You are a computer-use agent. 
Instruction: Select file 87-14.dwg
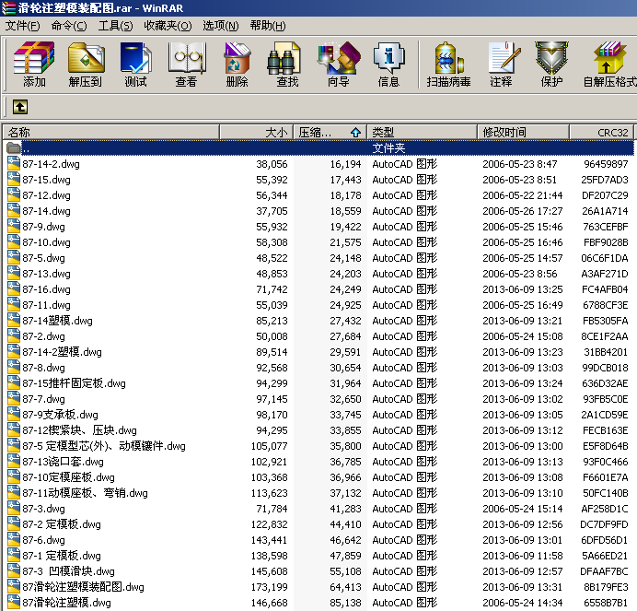[x=46, y=211]
